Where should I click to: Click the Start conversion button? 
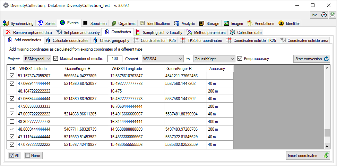tap(311, 59)
